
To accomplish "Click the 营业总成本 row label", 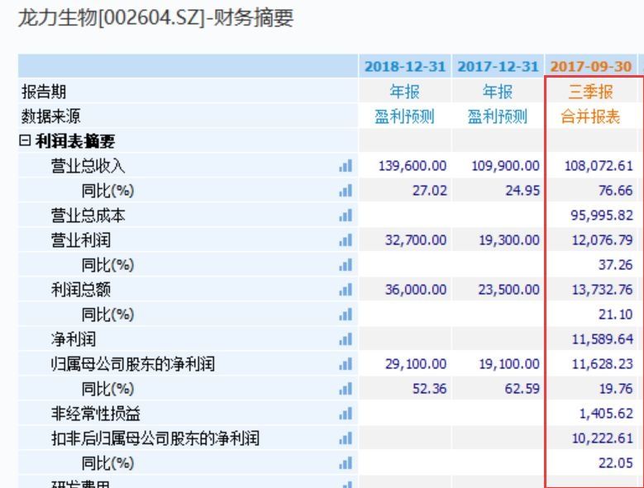I will [88, 216].
